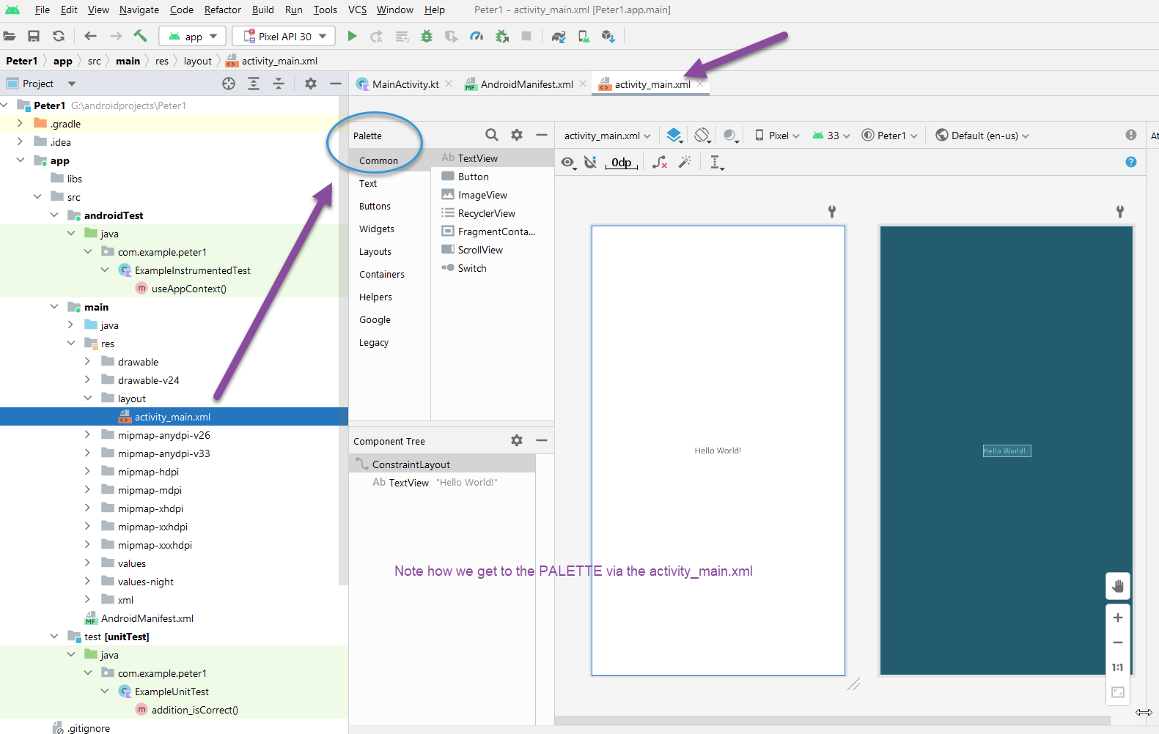
Task: Open the Build menu
Action: 263,10
